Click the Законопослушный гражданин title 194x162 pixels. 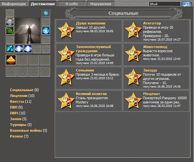[93, 49]
